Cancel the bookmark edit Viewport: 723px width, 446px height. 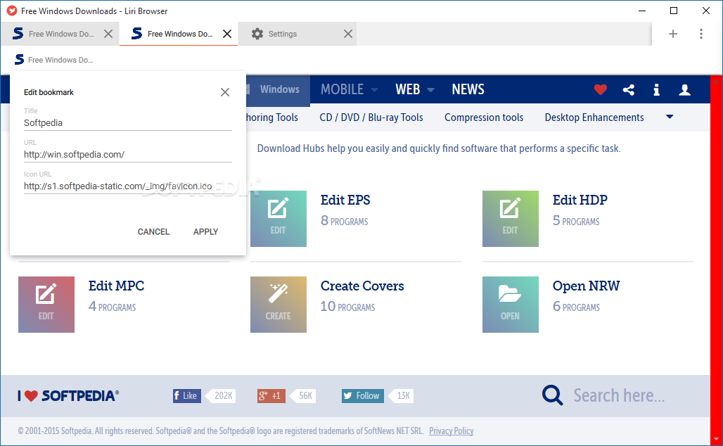[153, 231]
